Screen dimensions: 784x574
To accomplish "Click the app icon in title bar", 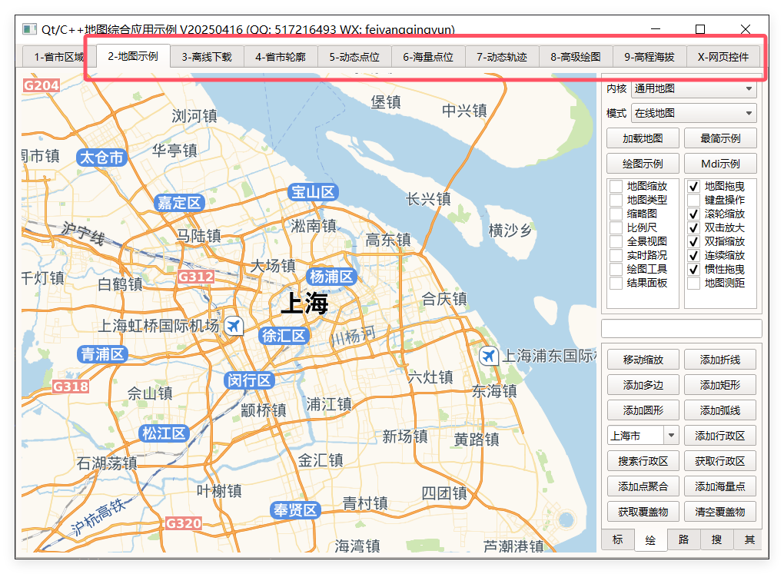I will click(29, 29).
